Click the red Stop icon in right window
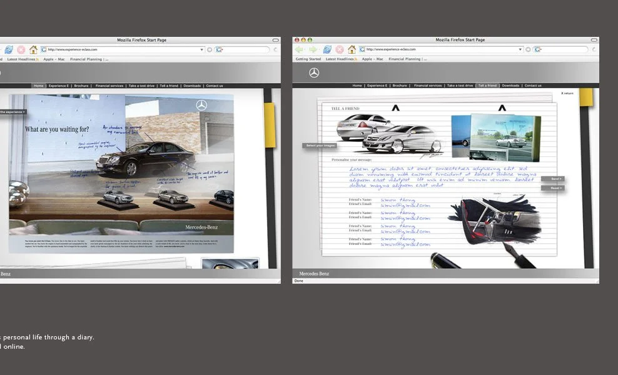This screenshot has height=375, width=618. click(x=340, y=49)
